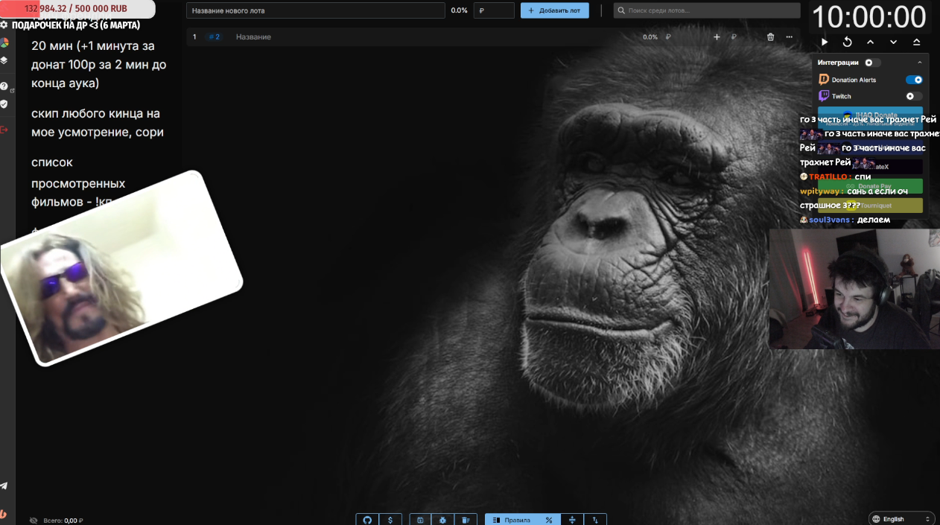The height and width of the screenshot is (525, 940).
Task: Click the orange Boosty icon in sidebar
Action: click(x=4, y=513)
